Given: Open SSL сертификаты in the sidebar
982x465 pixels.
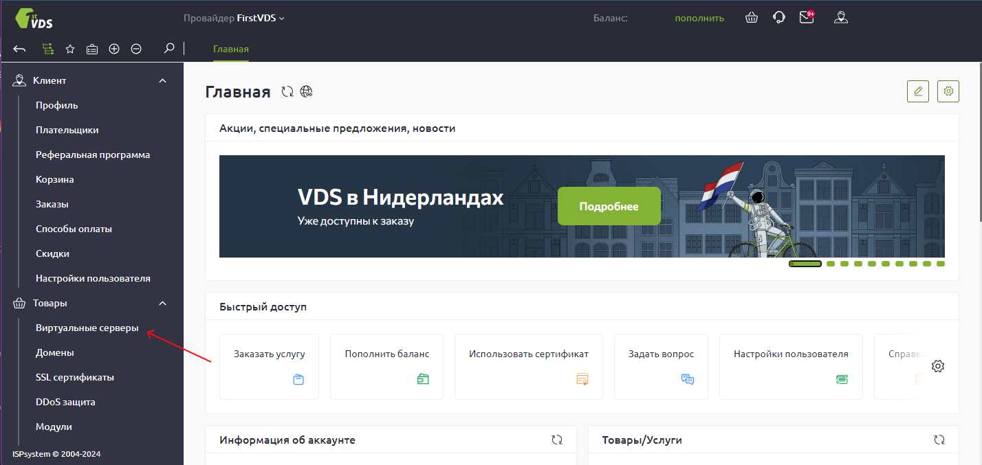Looking at the screenshot, I should [x=75, y=377].
